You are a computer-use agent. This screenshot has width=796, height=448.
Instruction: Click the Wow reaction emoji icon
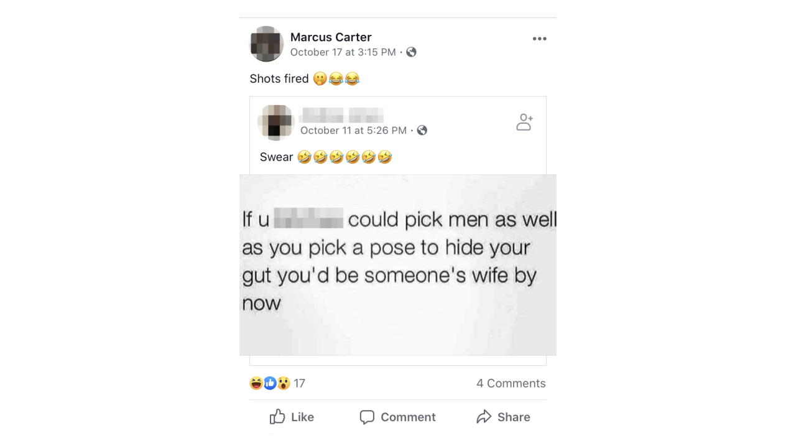point(284,383)
